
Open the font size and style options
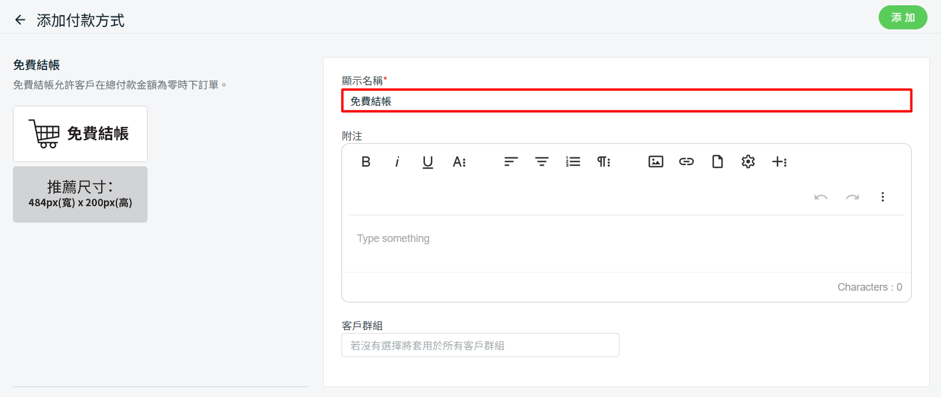coord(459,162)
